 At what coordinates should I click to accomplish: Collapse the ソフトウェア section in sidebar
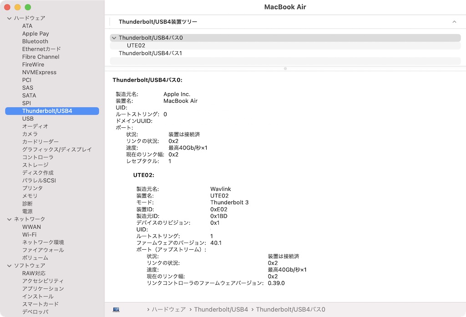[x=9, y=265]
